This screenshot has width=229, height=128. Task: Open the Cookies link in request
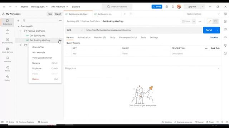click(x=214, y=37)
